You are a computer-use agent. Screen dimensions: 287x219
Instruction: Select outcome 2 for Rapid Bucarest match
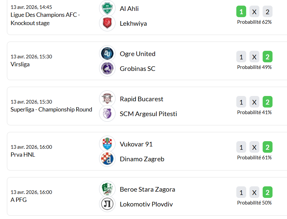(268, 102)
